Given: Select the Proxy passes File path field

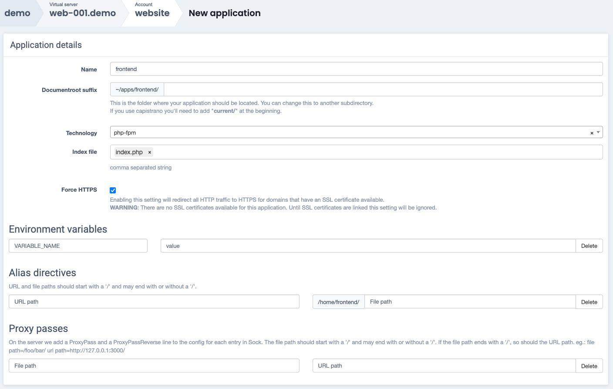Looking at the screenshot, I should click(x=154, y=366).
